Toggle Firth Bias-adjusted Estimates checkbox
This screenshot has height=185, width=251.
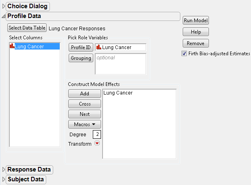click(184, 54)
